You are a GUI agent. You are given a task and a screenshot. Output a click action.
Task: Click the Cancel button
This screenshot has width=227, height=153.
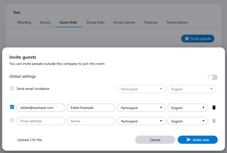[x=155, y=140]
